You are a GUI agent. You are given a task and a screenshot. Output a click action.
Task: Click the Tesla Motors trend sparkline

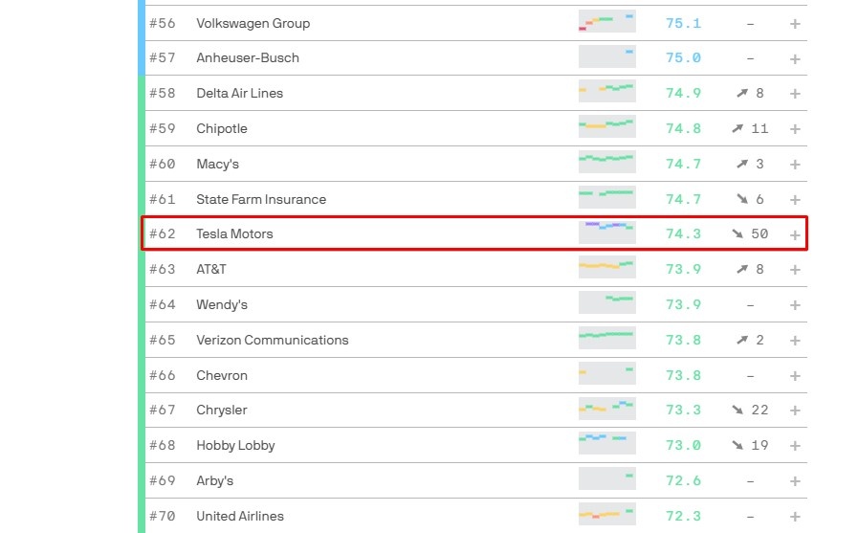(x=606, y=233)
